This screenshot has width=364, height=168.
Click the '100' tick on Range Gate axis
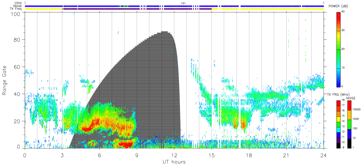[x=16, y=14]
